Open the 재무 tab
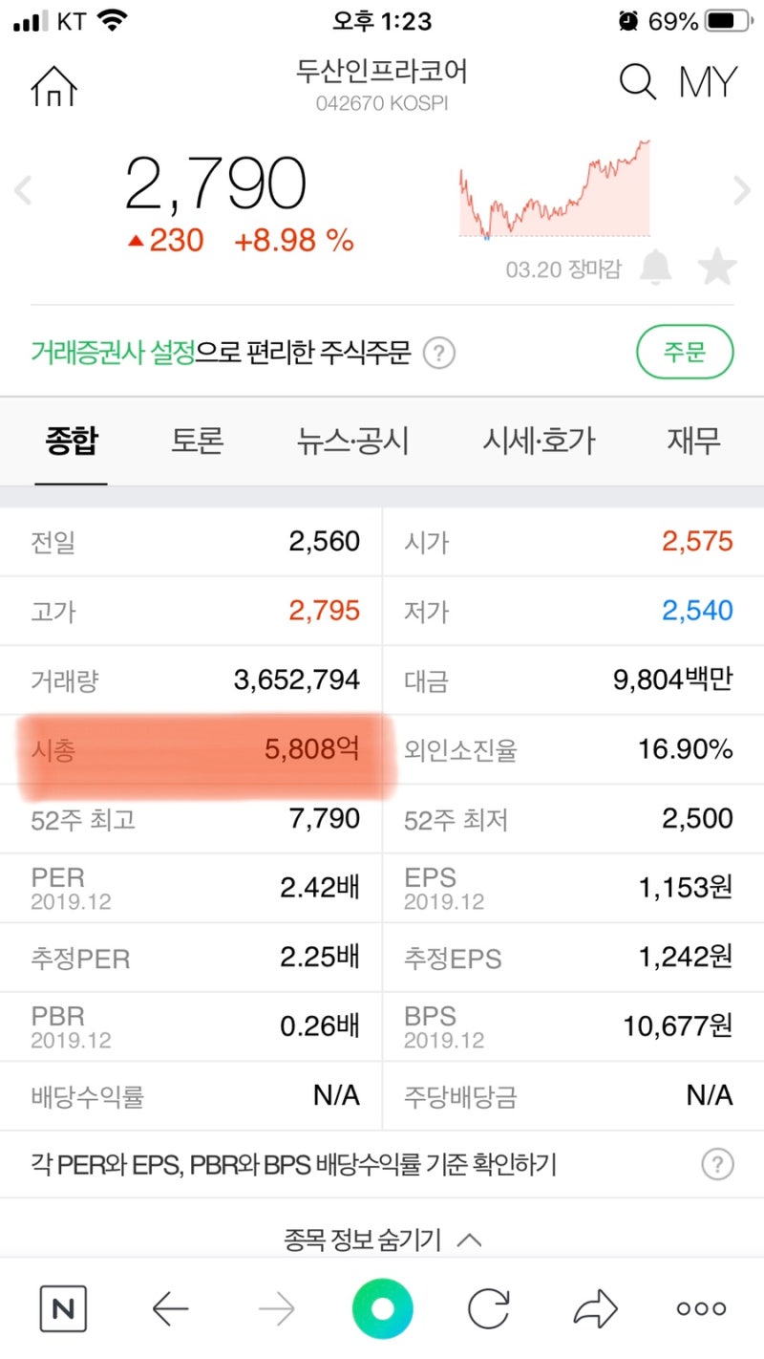This screenshot has height=1359, width=764. (694, 441)
